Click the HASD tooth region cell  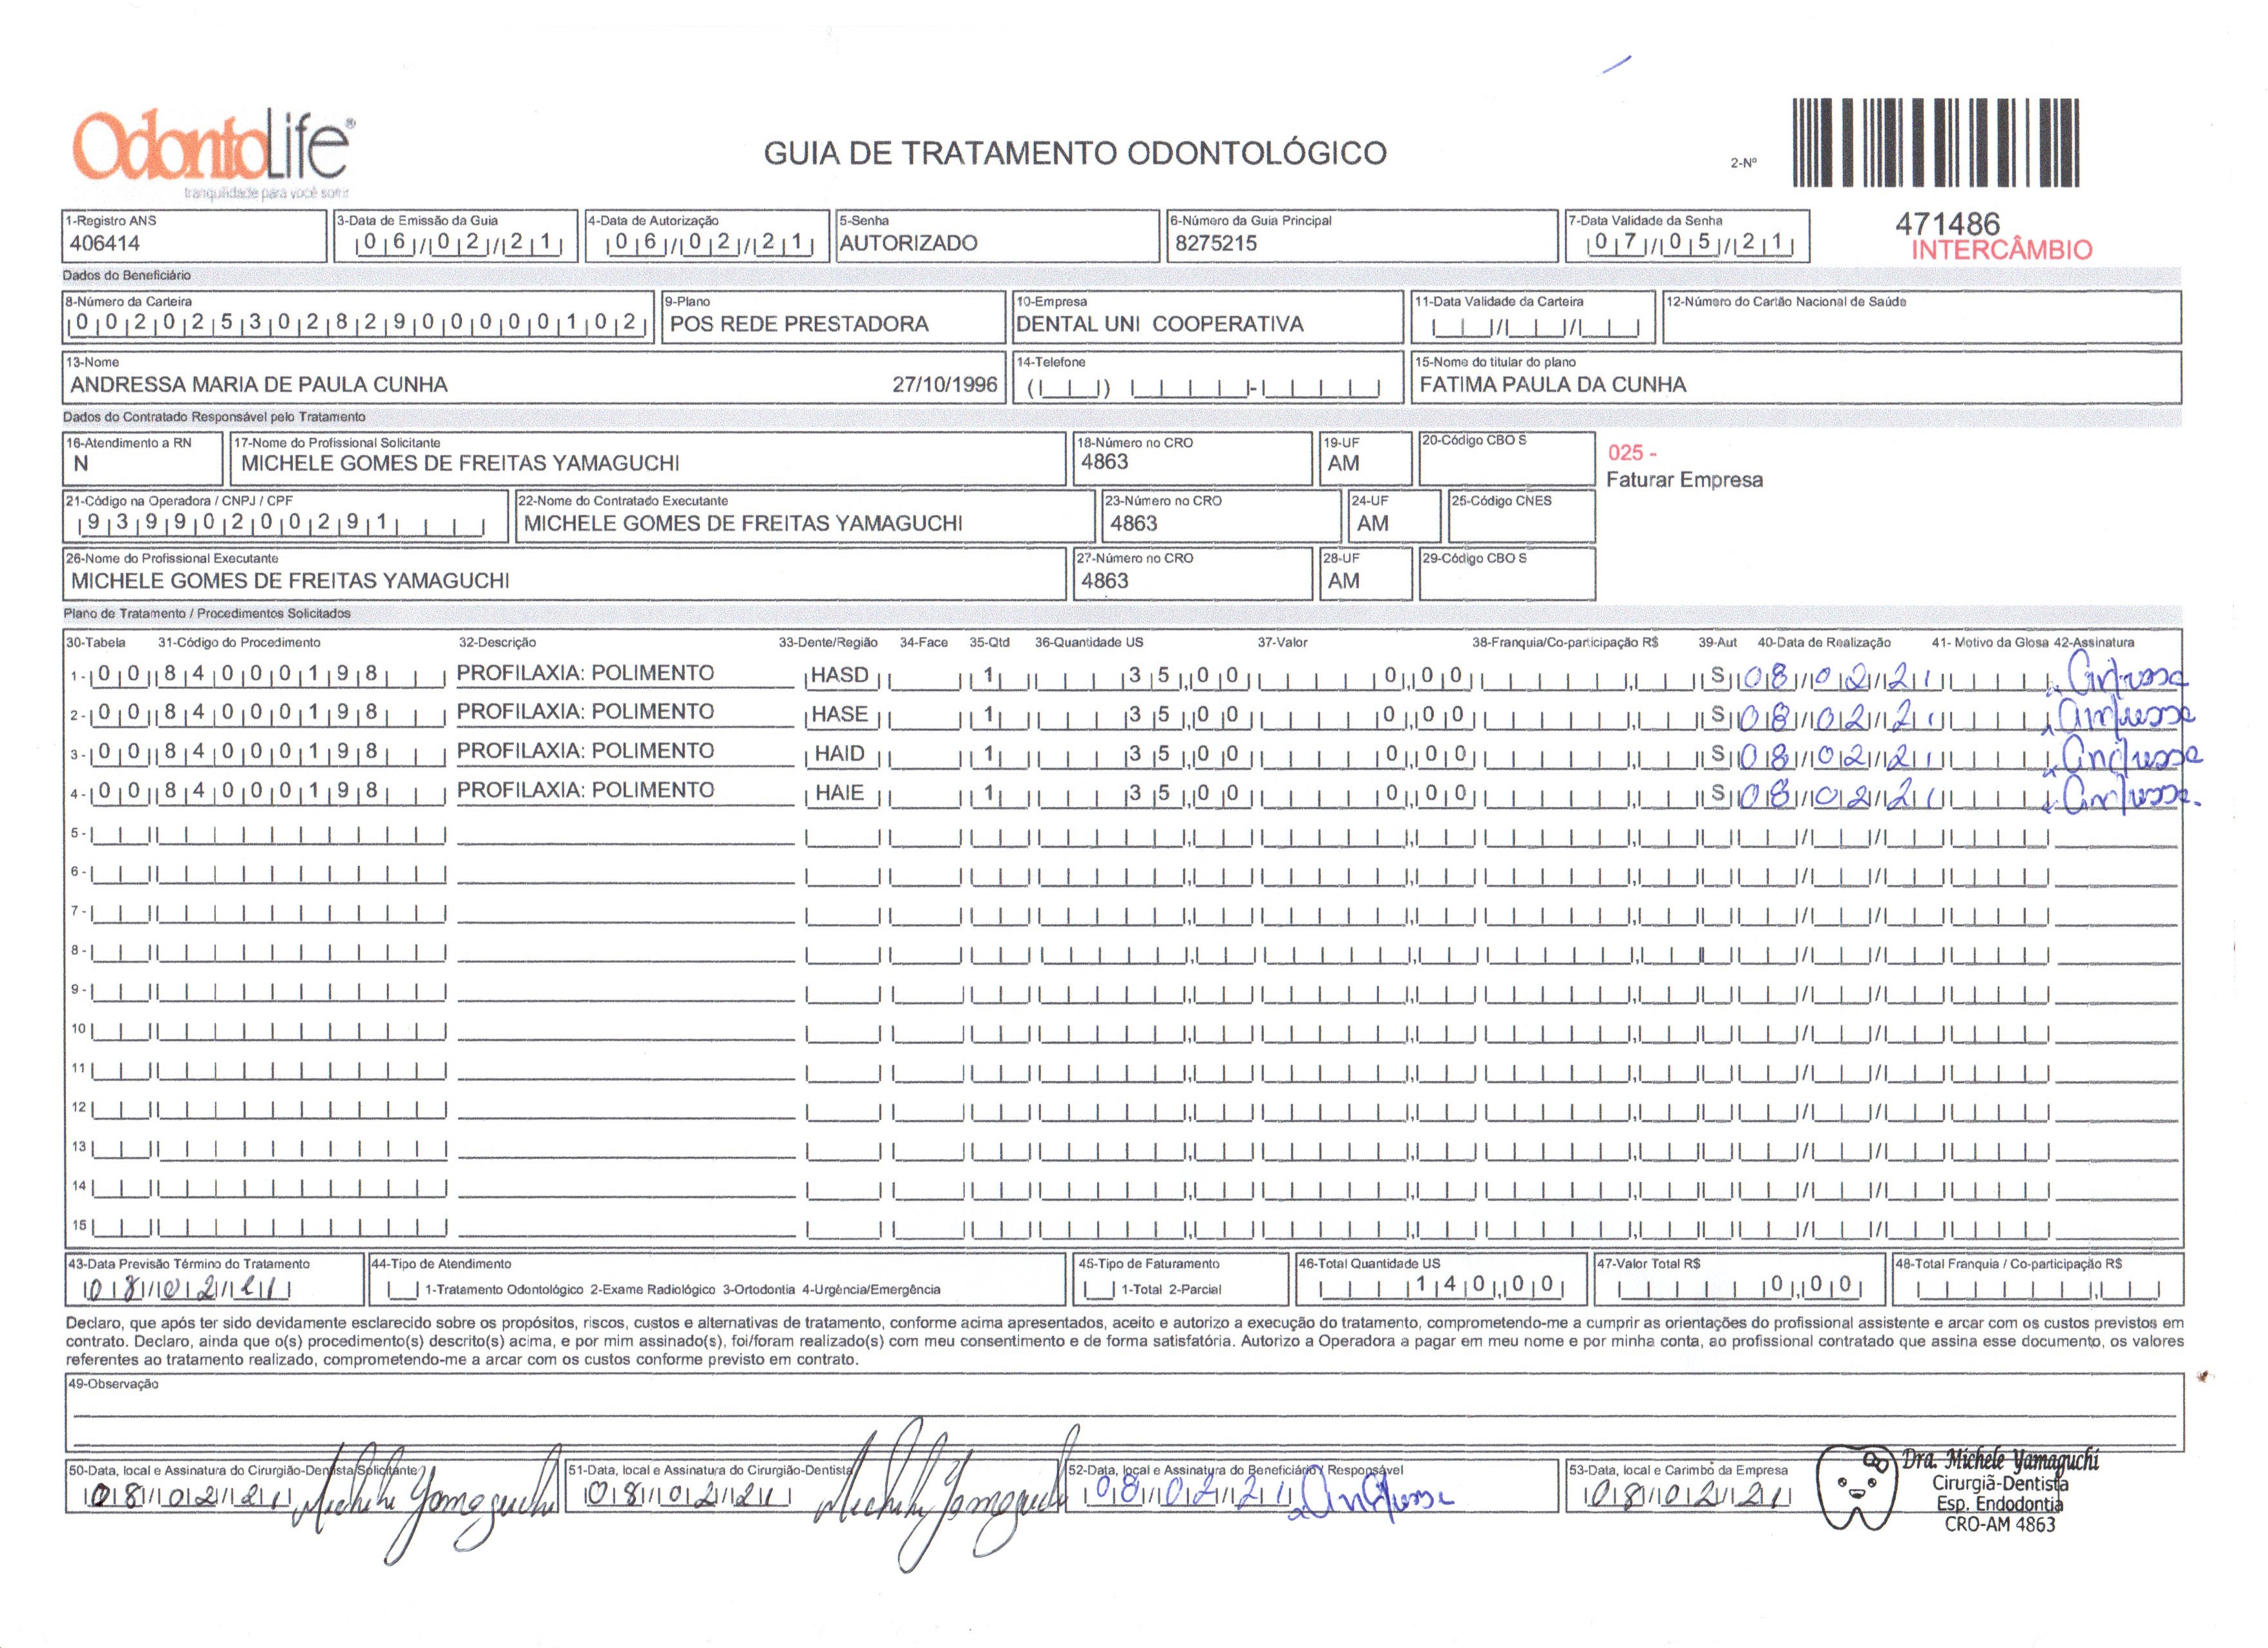839,675
